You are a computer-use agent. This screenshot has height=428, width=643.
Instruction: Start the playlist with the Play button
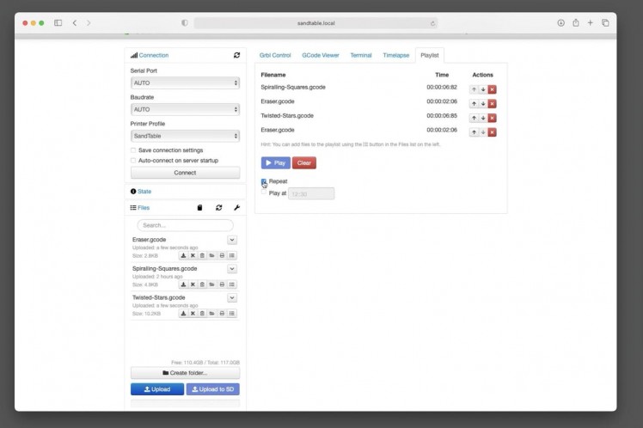point(276,162)
